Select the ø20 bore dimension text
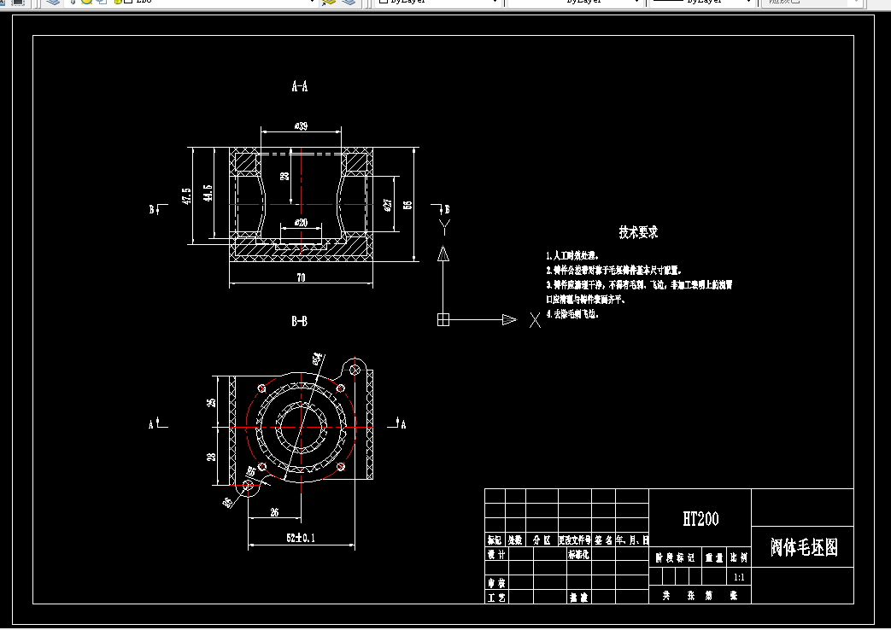891x630 pixels. coord(302,222)
